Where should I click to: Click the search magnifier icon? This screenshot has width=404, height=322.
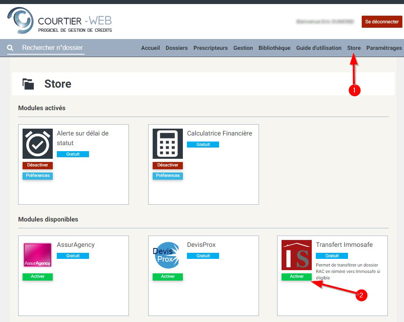(x=10, y=48)
